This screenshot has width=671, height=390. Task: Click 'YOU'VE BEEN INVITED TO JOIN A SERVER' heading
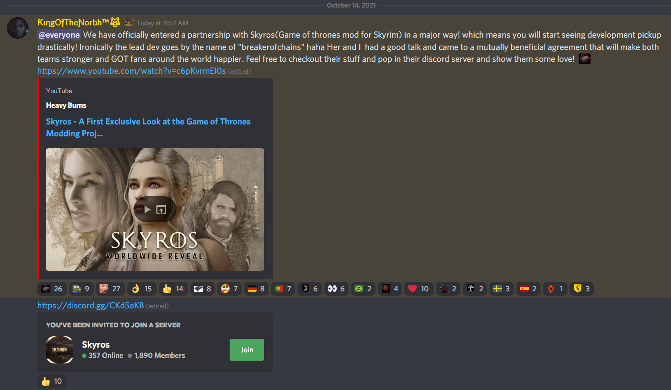[113, 325]
